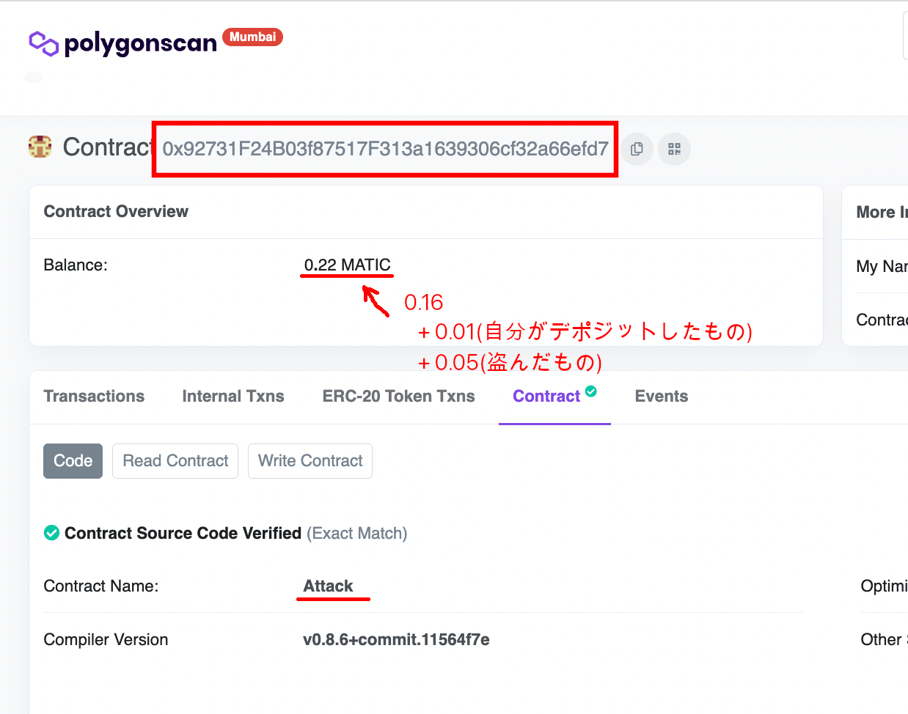
Task: Click the My Name Tag row
Action: (882, 266)
